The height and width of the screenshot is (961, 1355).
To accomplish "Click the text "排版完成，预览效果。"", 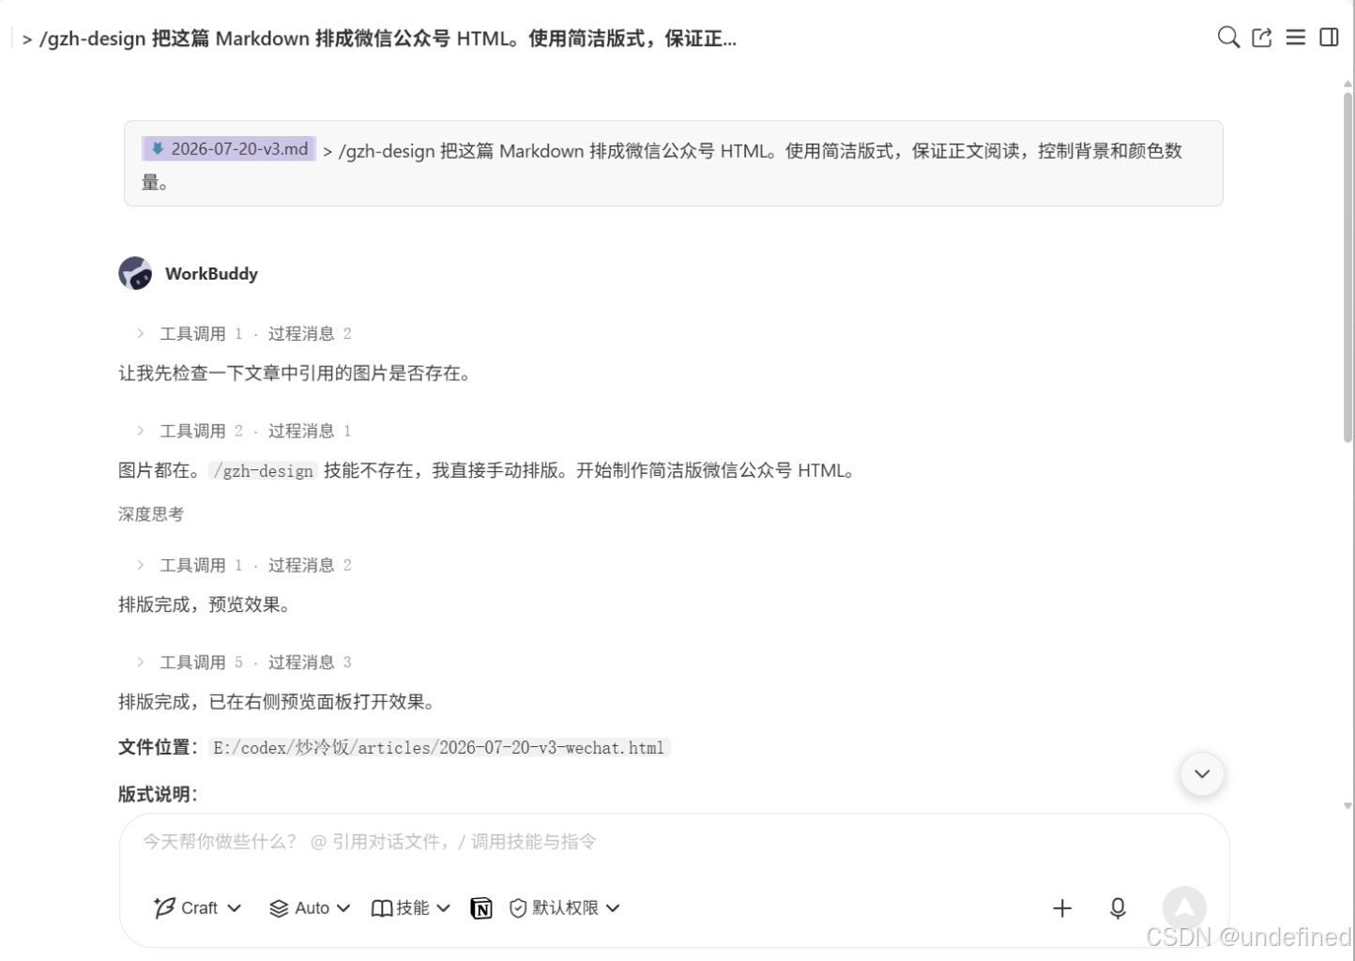I will pos(206,605).
